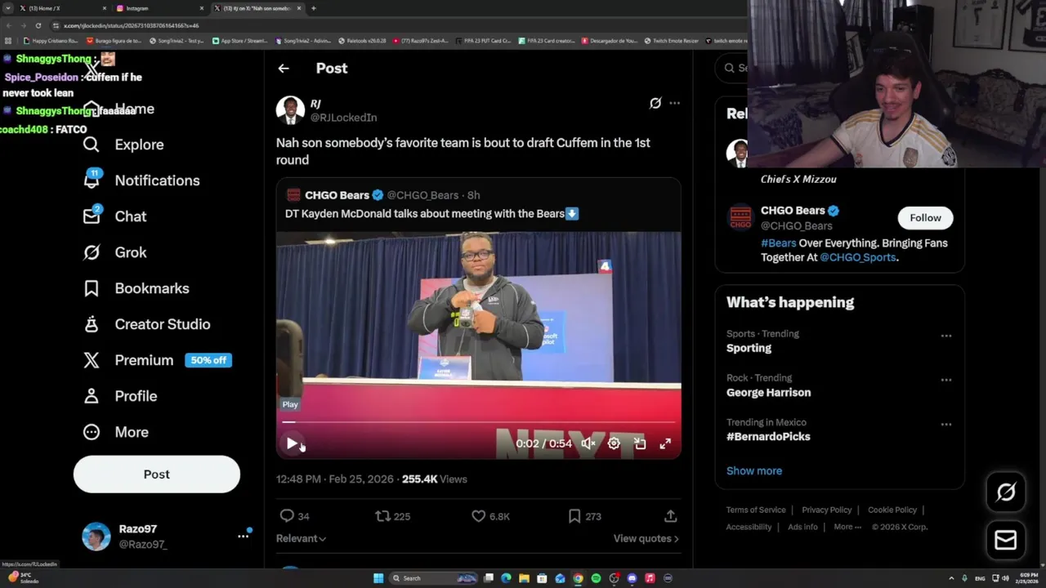Switch to the Instagram browser tab
This screenshot has width=1046, height=588.
click(x=159, y=8)
